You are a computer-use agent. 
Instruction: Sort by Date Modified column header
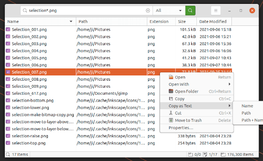pyautogui.click(x=214, y=21)
